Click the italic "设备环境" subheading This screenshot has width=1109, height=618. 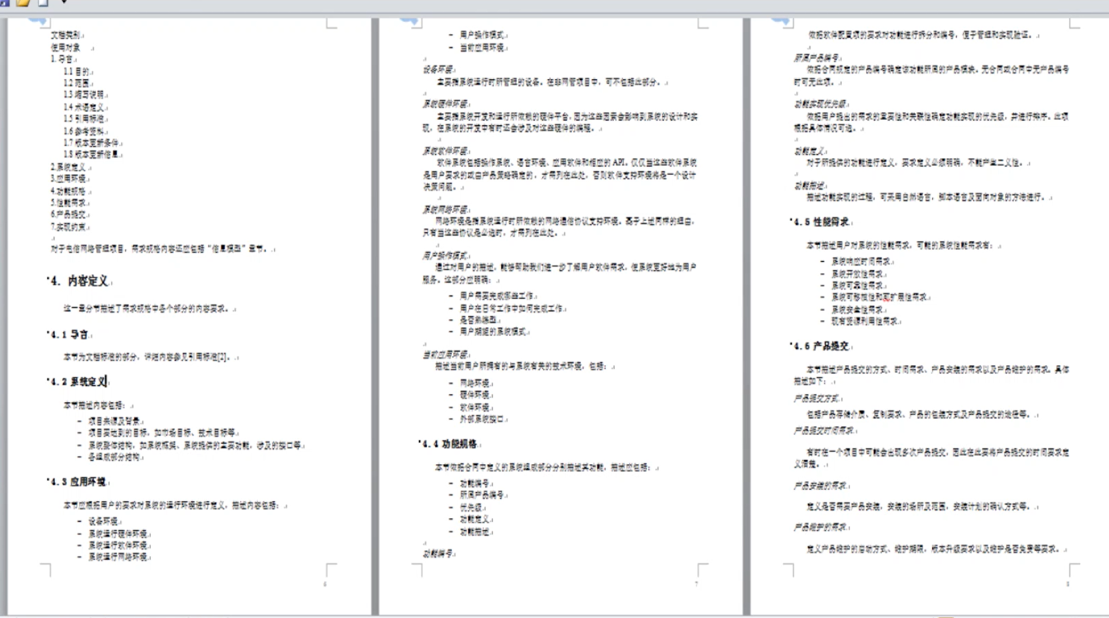[x=438, y=69]
